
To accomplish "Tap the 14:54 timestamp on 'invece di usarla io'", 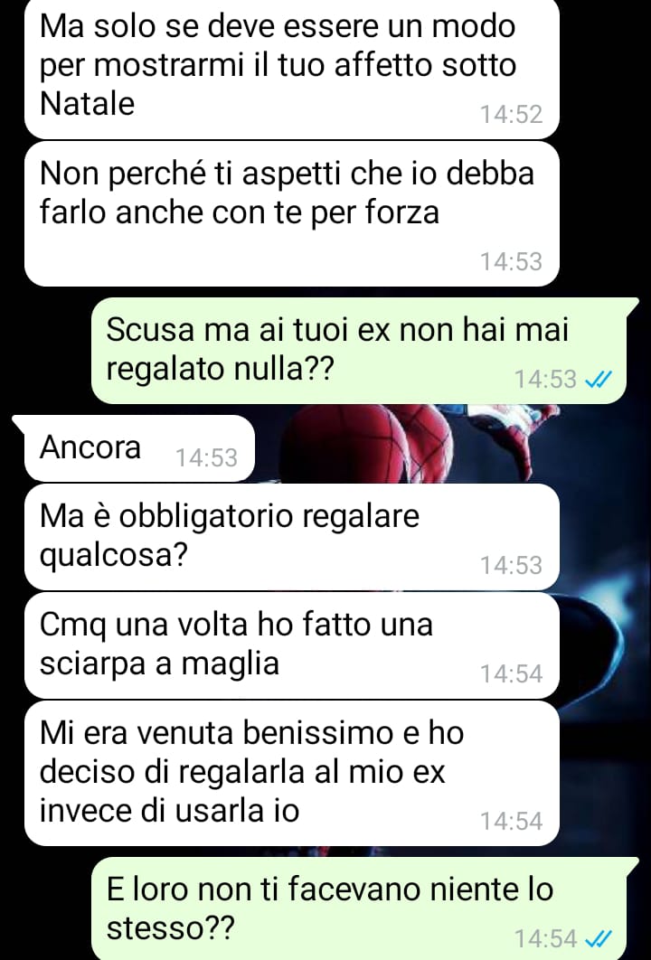I will (512, 821).
